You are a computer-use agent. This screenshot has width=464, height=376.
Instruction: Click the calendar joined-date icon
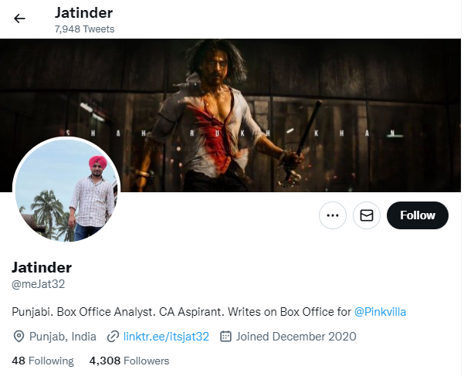(225, 337)
